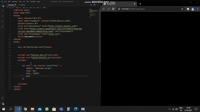Place cursor on the 'size: 187' line
This screenshot has height=112, width=200.
pos(31,71)
